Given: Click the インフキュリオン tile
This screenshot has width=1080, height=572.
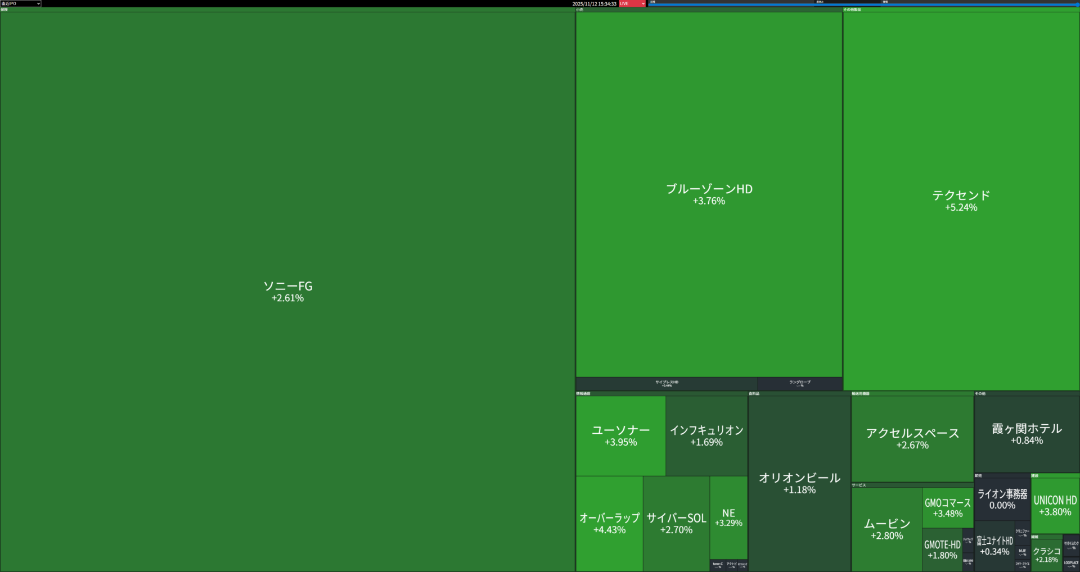Looking at the screenshot, I should pos(706,435).
